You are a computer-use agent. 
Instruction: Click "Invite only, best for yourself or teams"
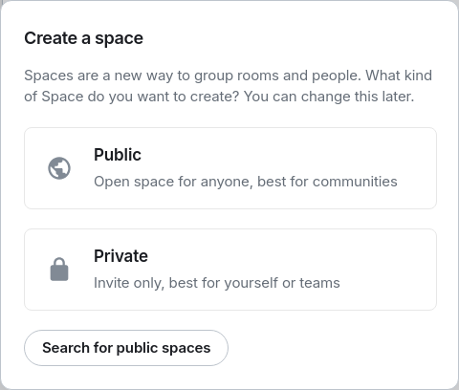pyautogui.click(x=217, y=283)
